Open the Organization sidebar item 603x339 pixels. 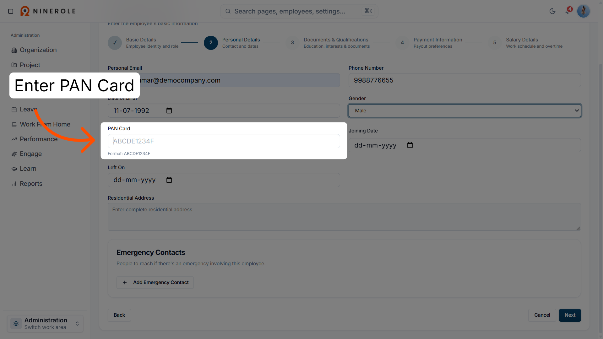(x=38, y=50)
